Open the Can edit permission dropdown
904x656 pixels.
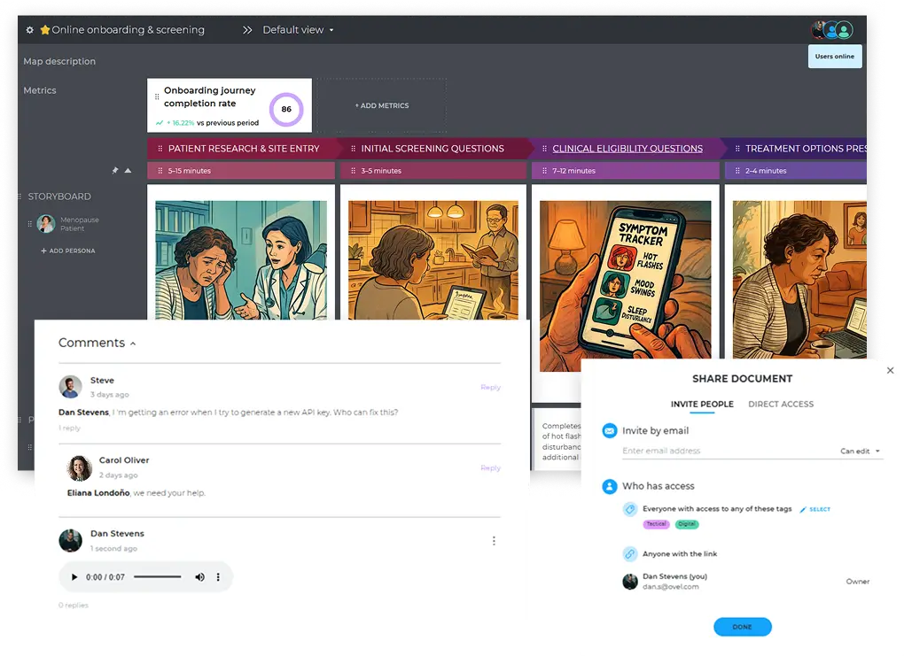(x=861, y=451)
